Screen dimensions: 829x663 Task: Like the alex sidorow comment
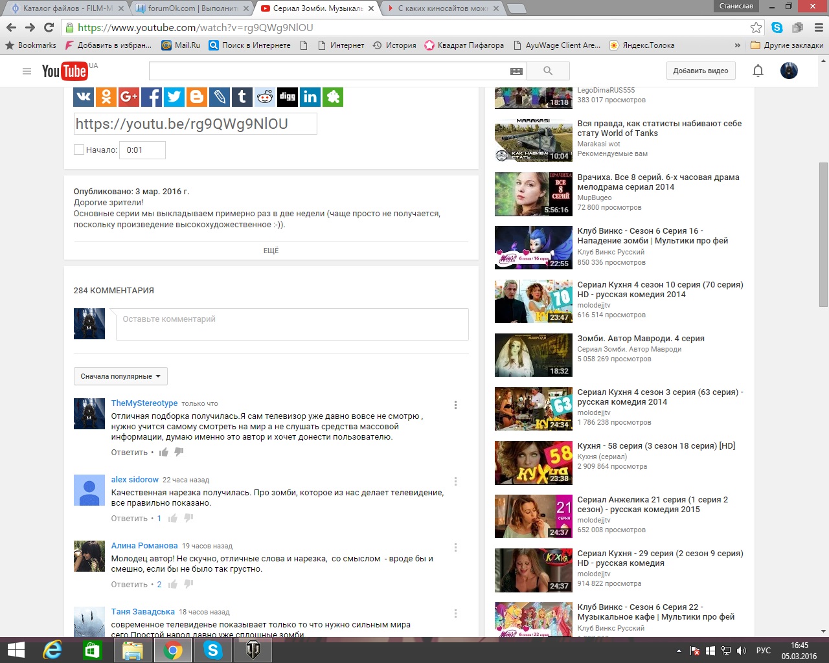pyautogui.click(x=173, y=518)
